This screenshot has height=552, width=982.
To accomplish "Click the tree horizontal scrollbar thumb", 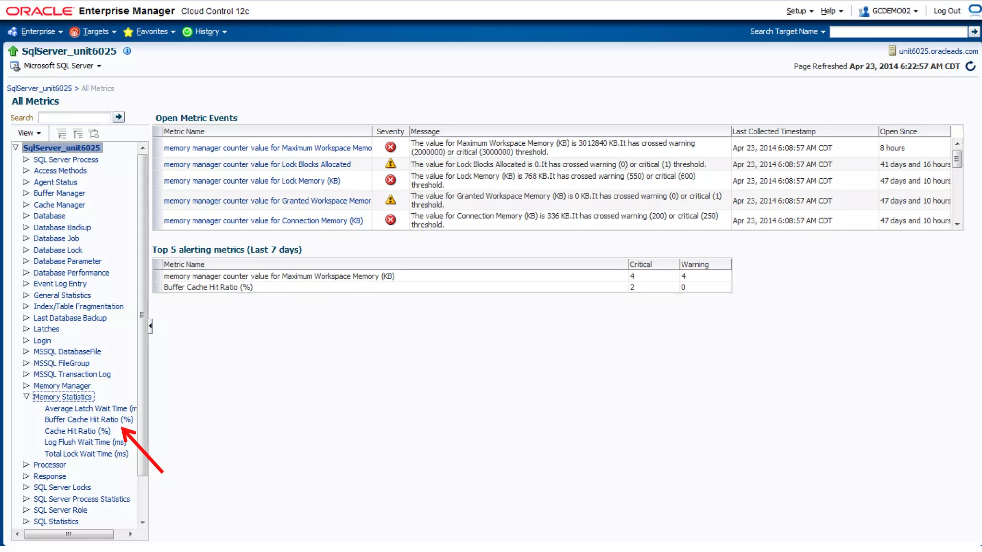I will (x=69, y=534).
